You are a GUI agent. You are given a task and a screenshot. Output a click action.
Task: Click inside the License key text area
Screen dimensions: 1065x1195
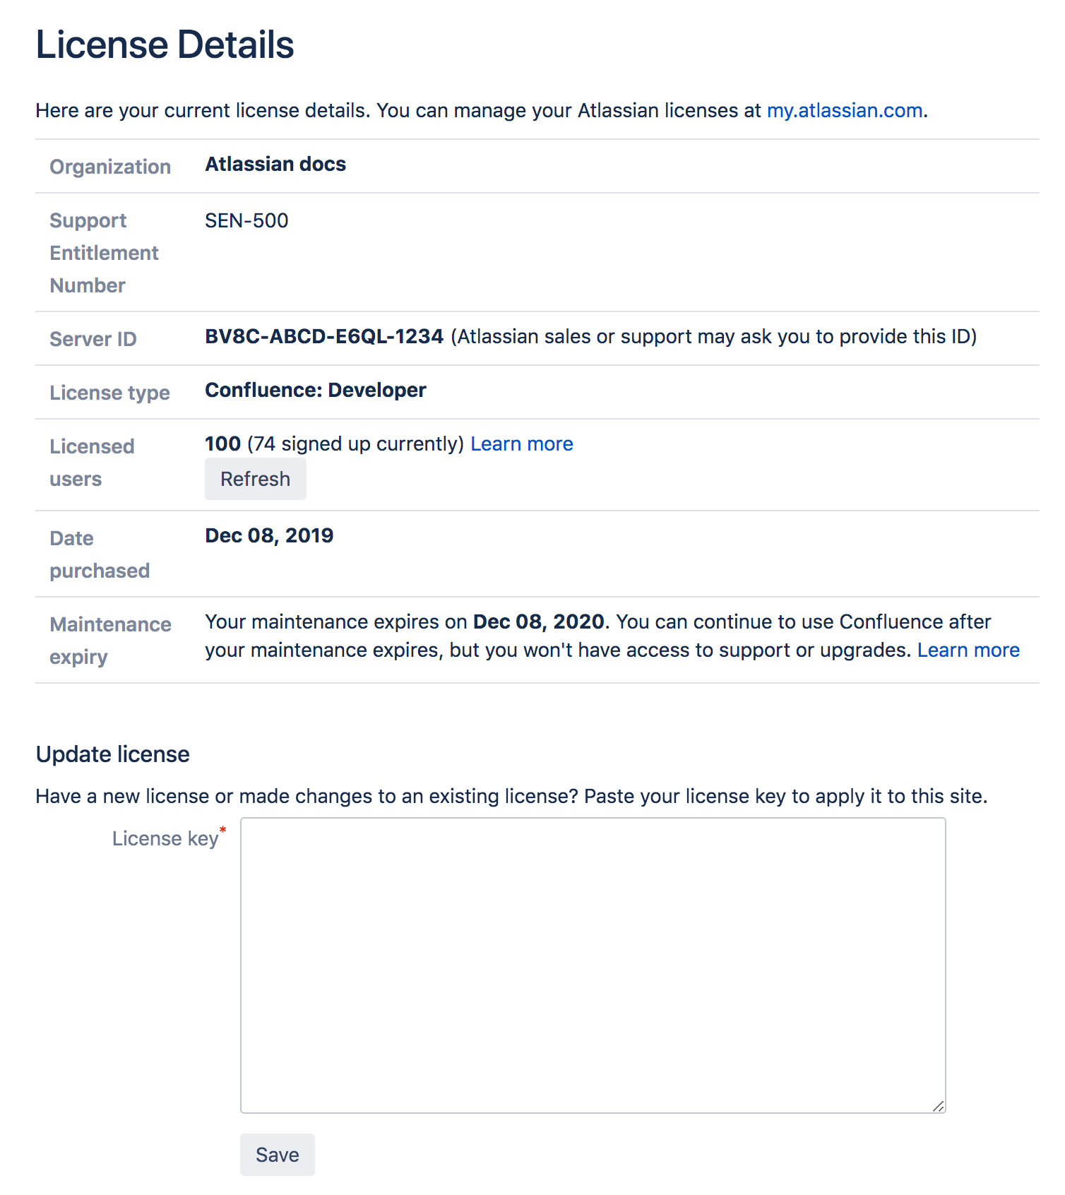pos(593,965)
